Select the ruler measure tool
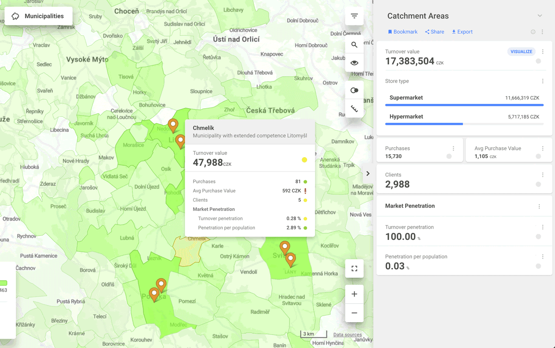Viewport: 555px width, 348px height. 354,109
